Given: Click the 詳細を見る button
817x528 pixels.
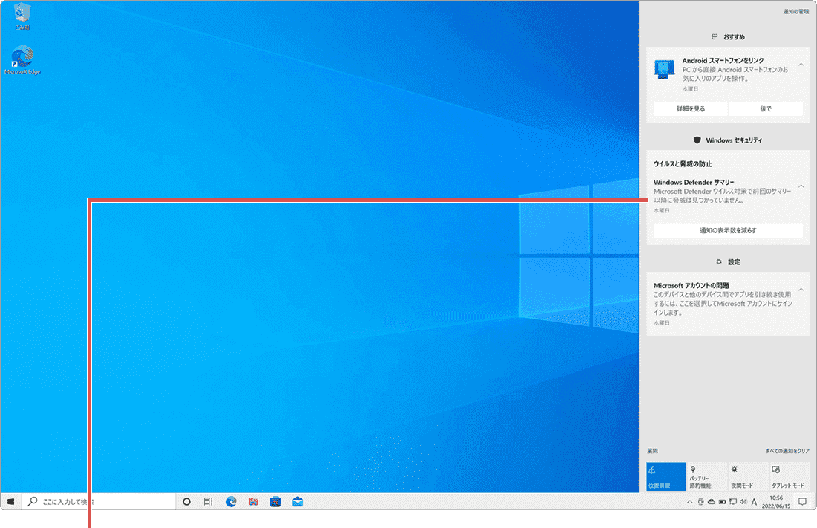Looking at the screenshot, I should click(690, 108).
